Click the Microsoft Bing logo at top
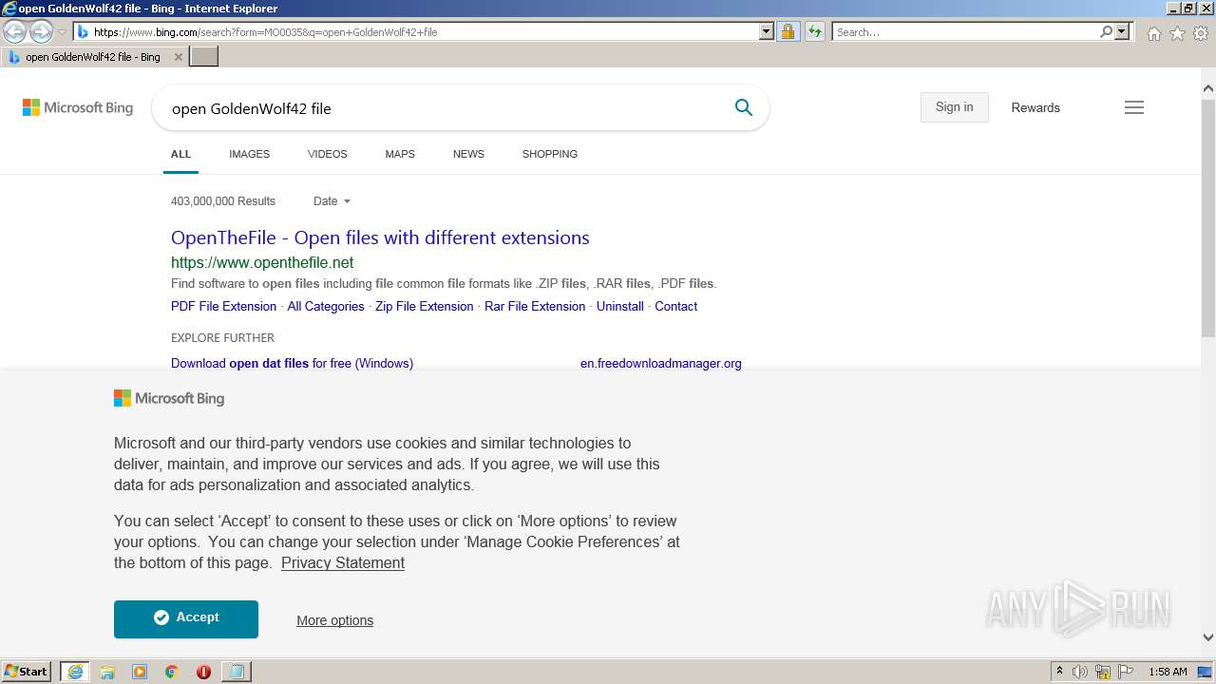 click(x=78, y=107)
